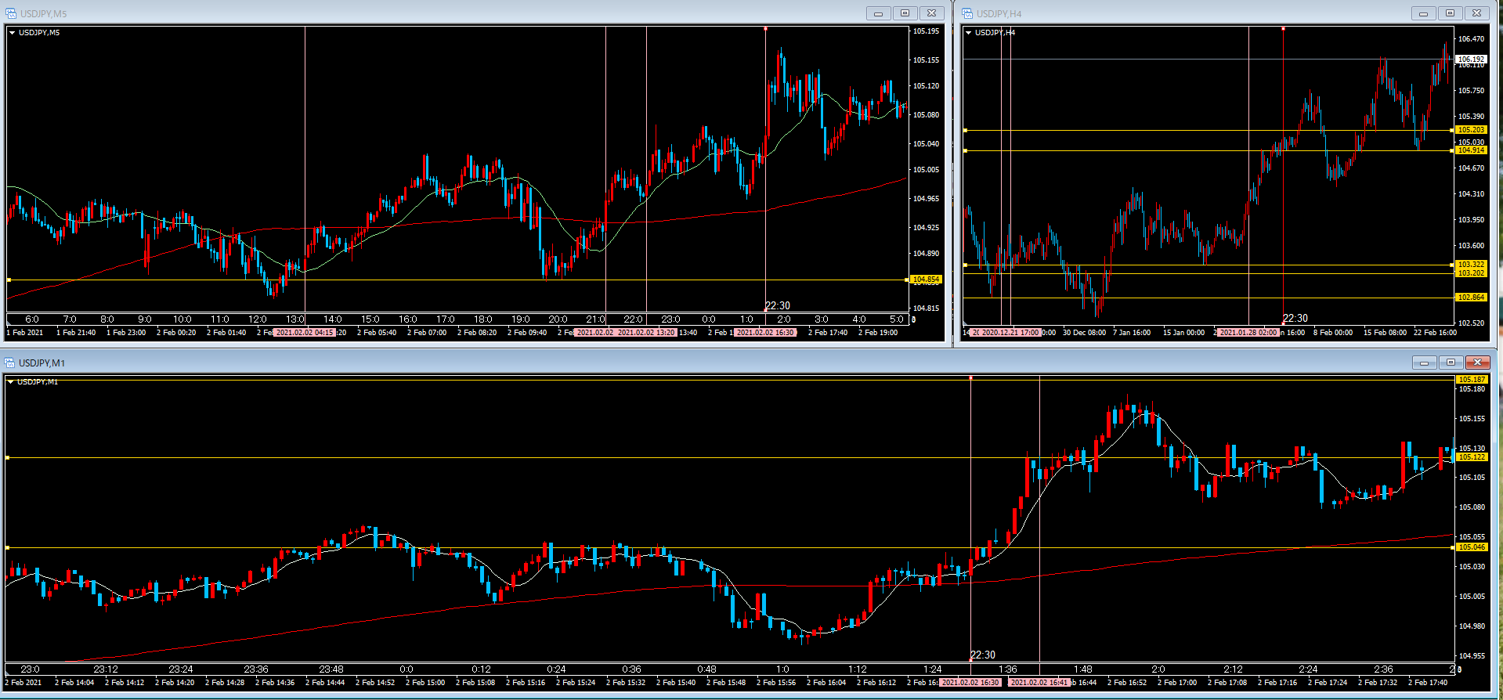Select the 104.914 horizontal line price label
1503x700 pixels.
click(x=1470, y=150)
